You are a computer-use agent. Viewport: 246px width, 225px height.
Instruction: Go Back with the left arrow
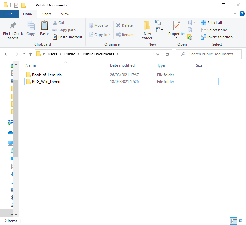pyautogui.click(x=6, y=54)
